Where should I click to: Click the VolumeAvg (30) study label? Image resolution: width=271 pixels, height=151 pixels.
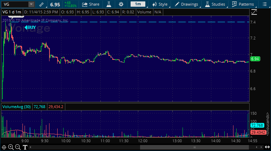[x=16, y=107]
